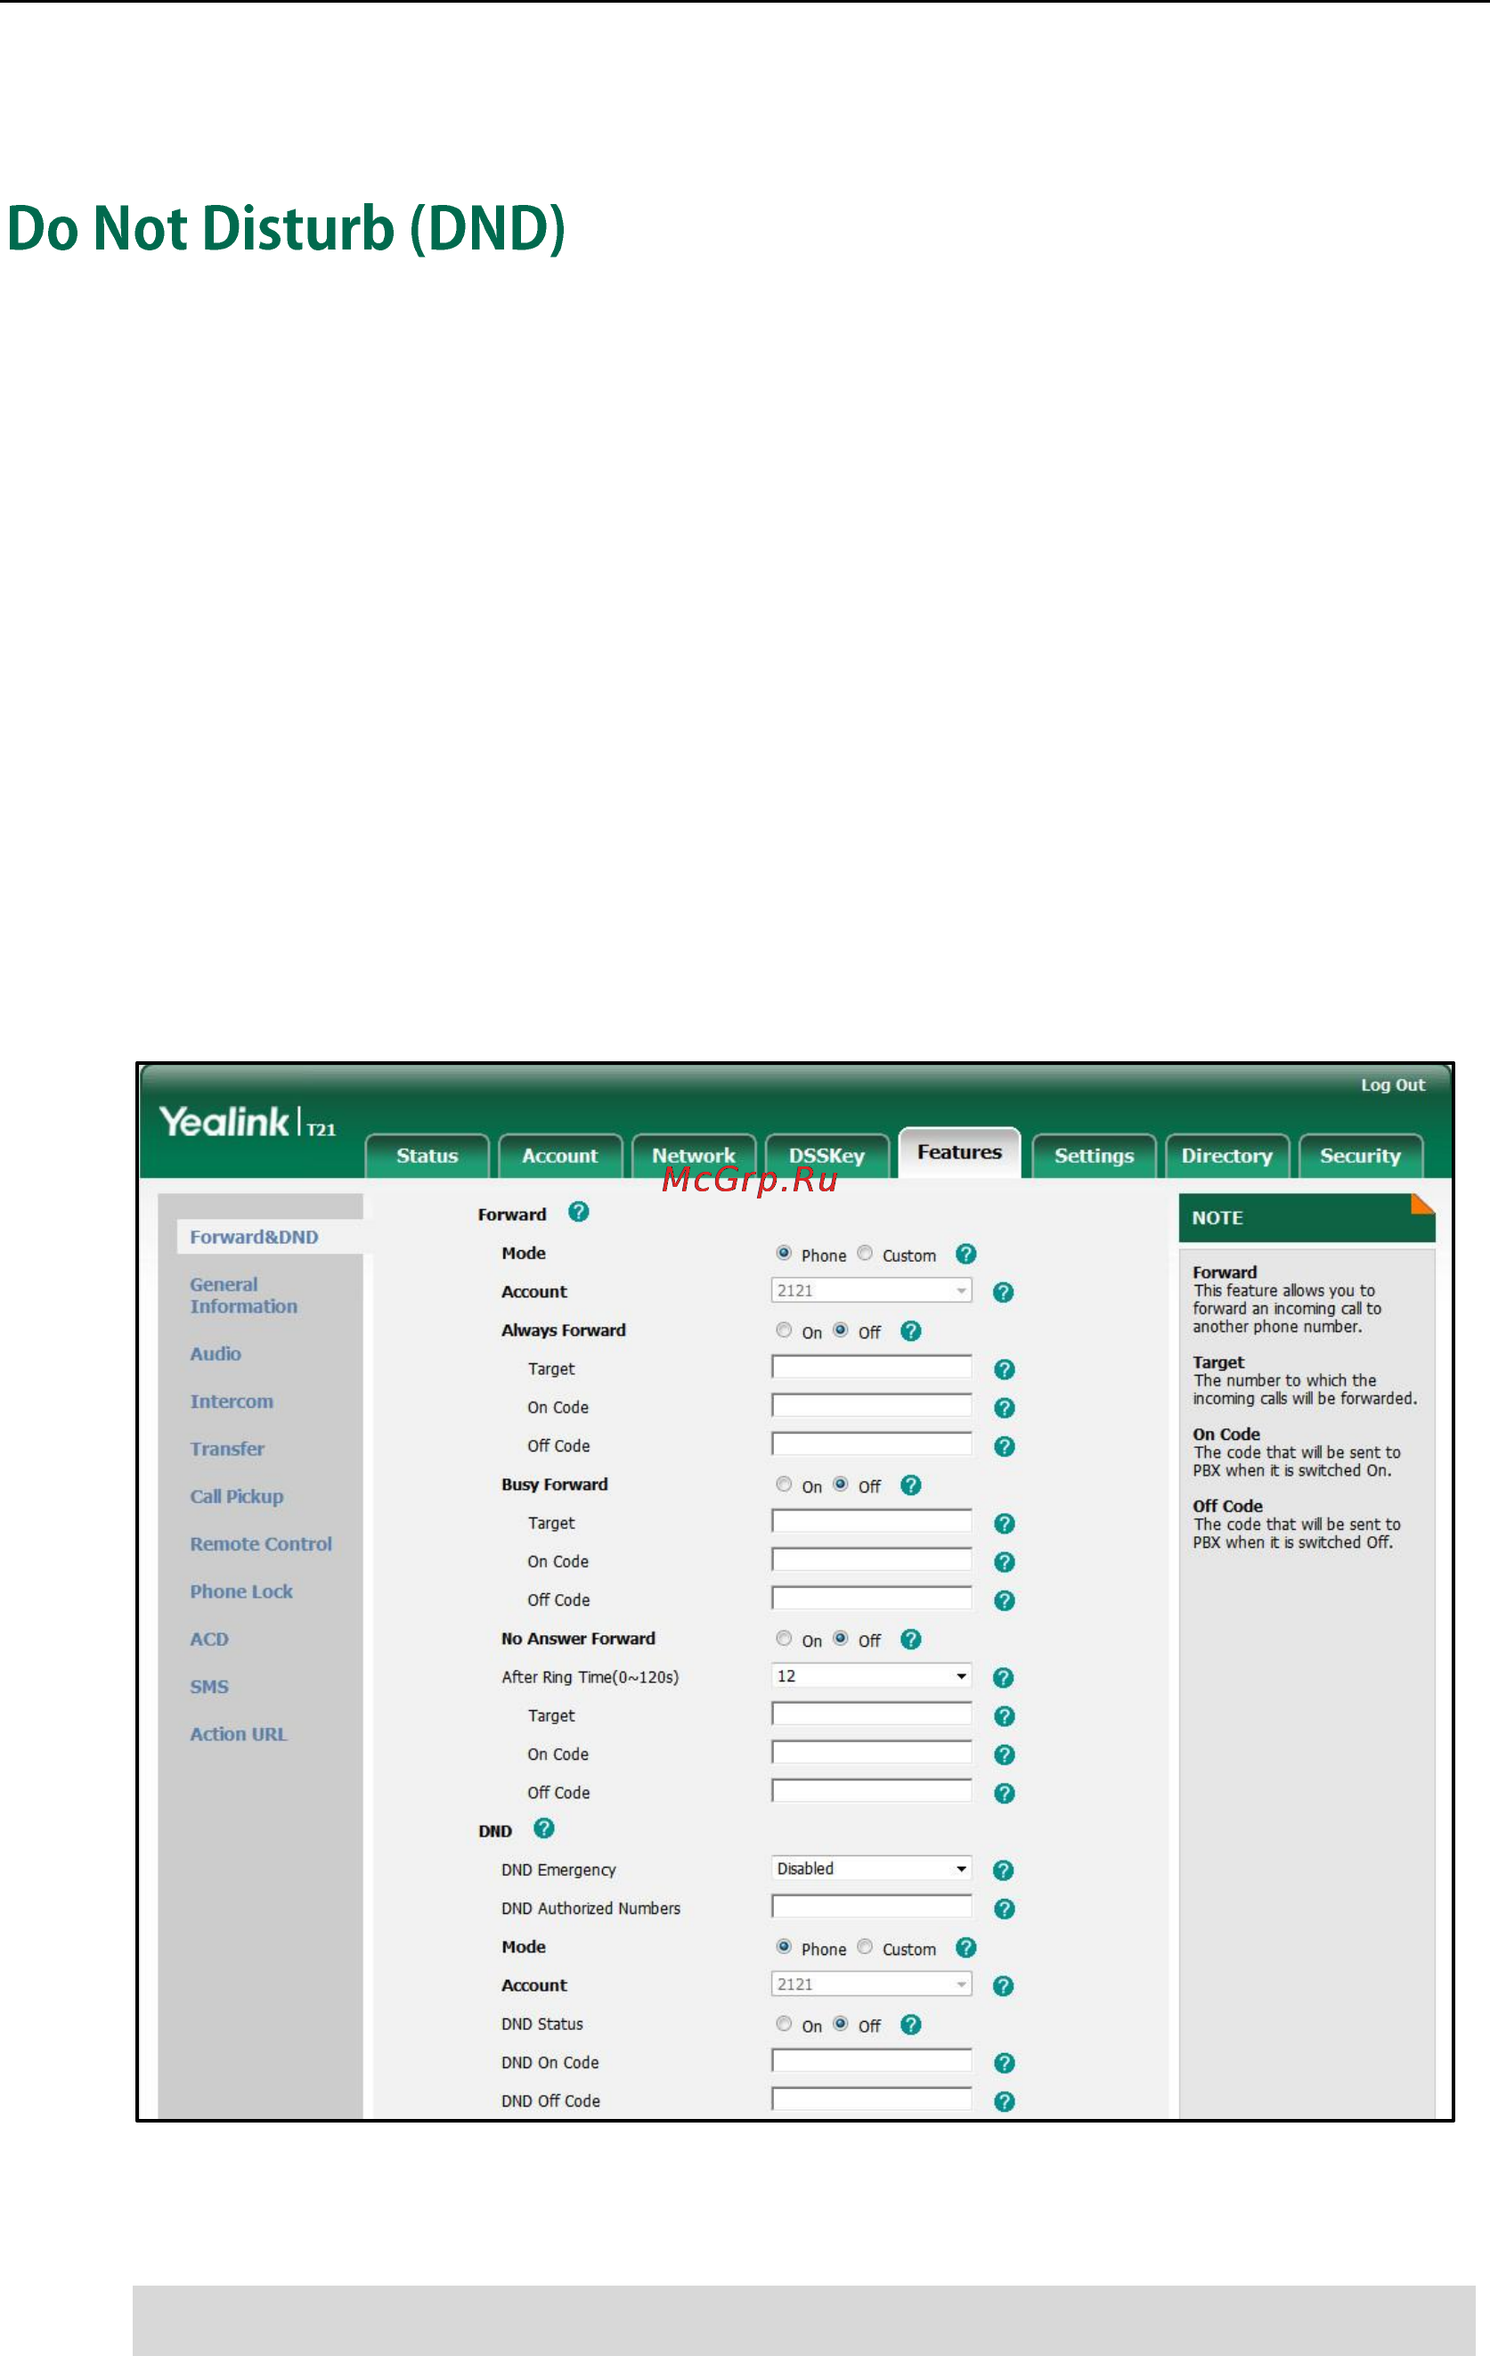Screen dimensions: 1490x2356
Task: Open help icon for DND Status
Action: point(910,2025)
